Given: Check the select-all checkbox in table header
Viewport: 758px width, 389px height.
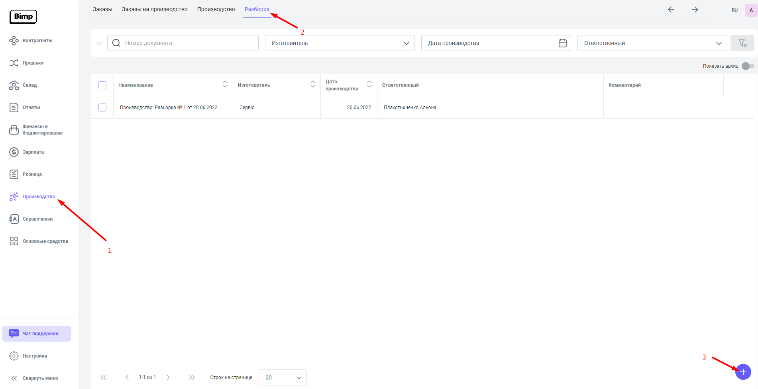Looking at the screenshot, I should point(102,85).
